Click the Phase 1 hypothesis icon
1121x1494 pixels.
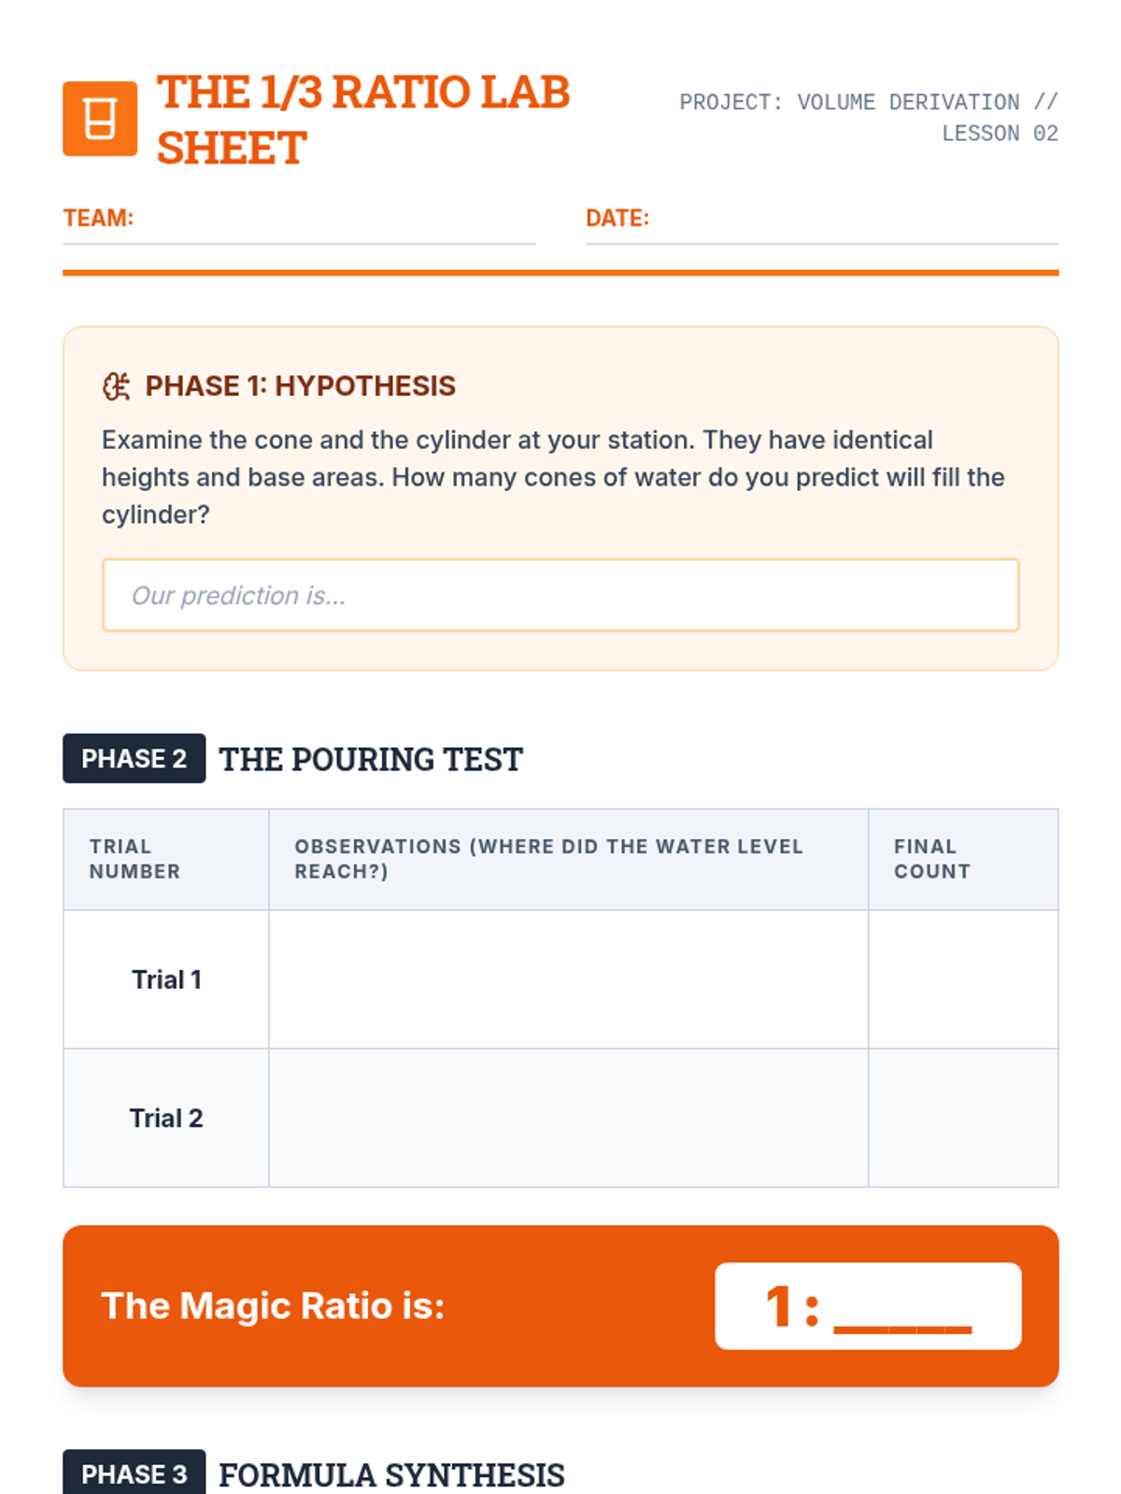pos(117,386)
